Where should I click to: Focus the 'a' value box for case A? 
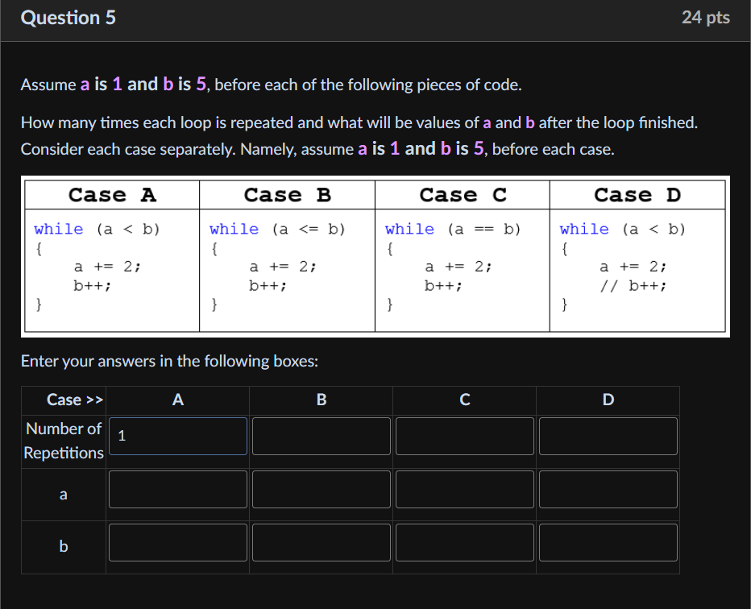[178, 489]
